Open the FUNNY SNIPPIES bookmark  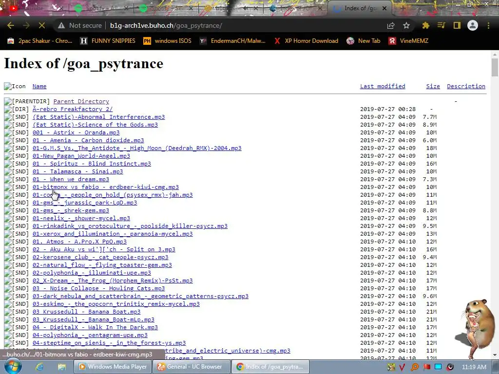[108, 41]
